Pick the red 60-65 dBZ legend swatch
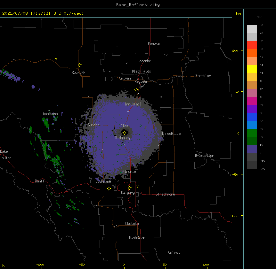 click(252, 45)
